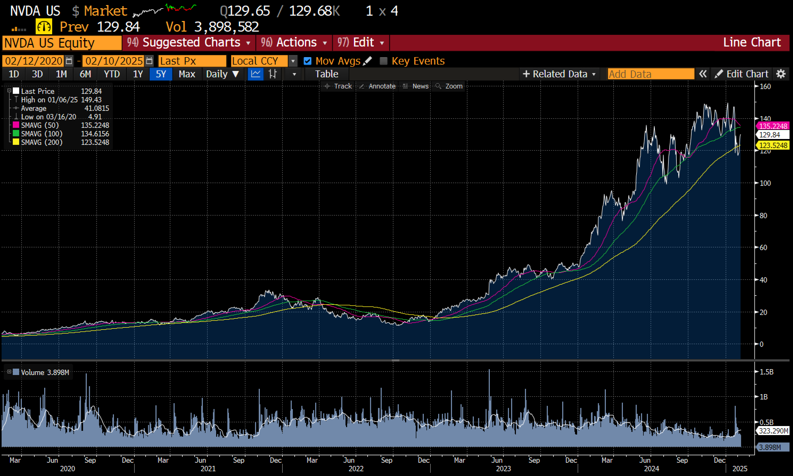
Task: Select the line chart style icon
Action: tap(256, 74)
